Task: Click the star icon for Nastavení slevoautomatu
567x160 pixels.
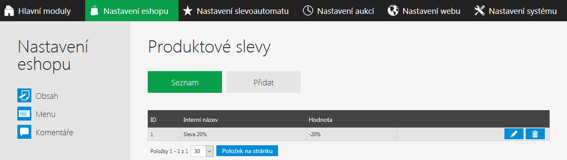Action: point(187,11)
